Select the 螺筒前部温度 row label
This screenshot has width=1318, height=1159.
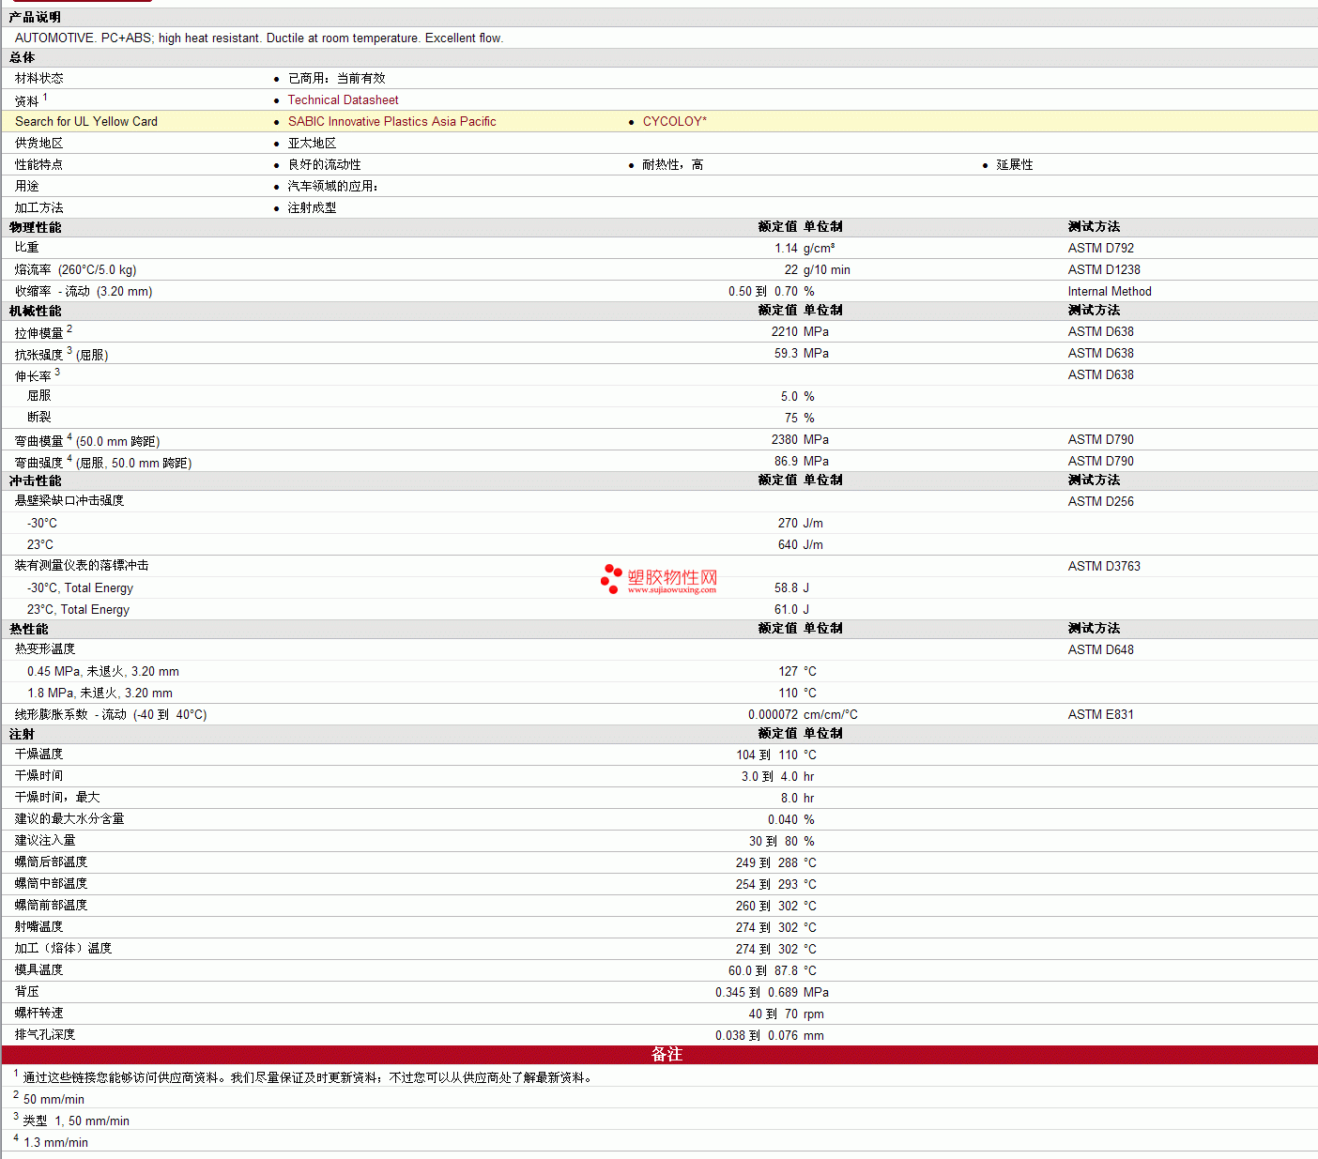point(51,906)
